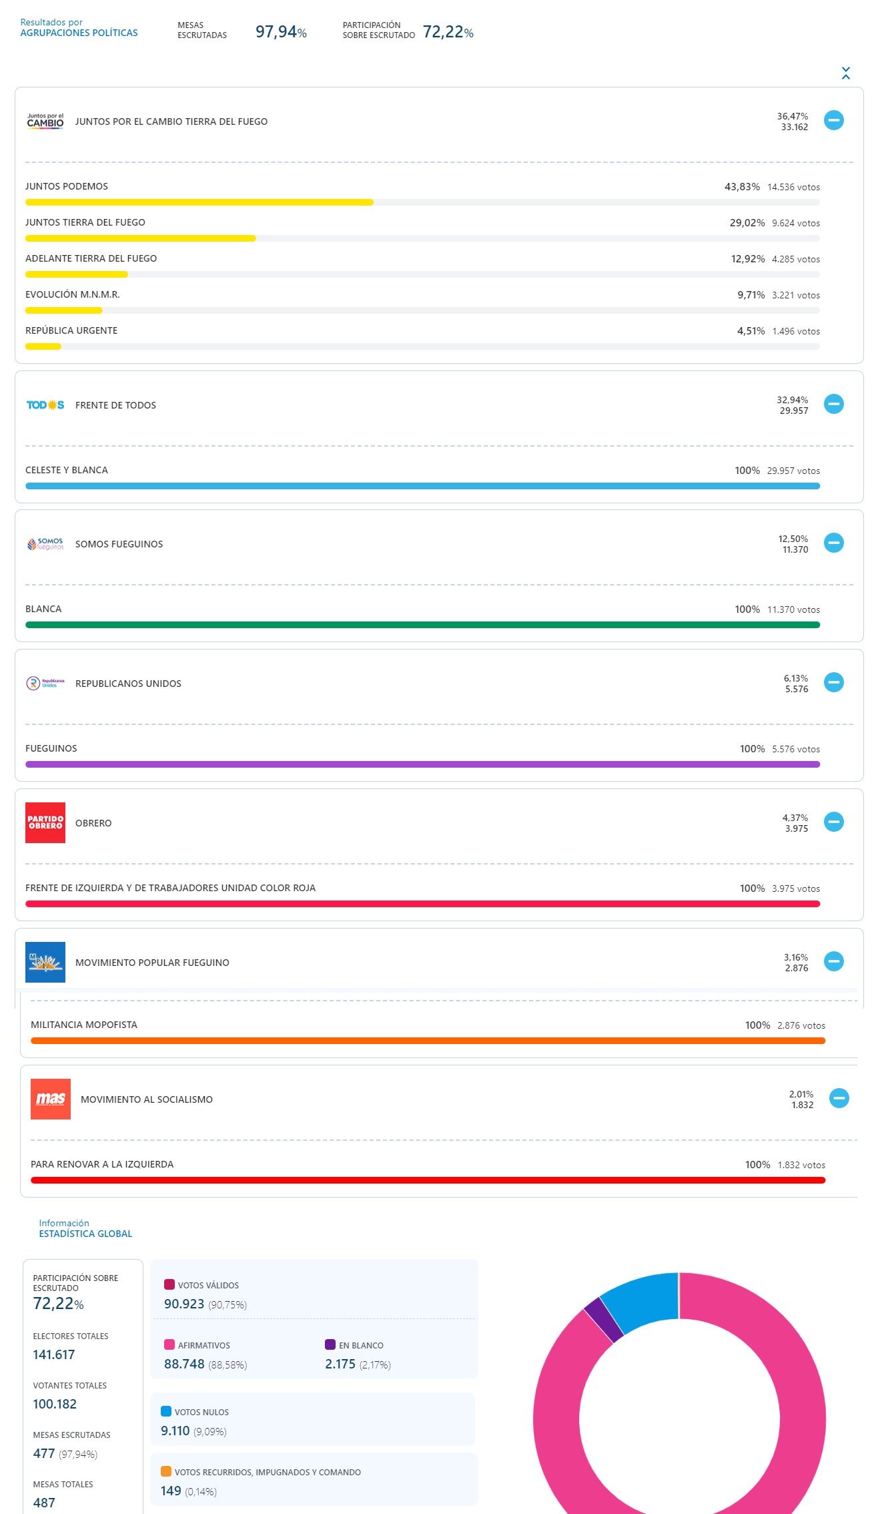Click the orange Votos Recurridos legend square
Image resolution: width=878 pixels, height=1514 pixels.
coord(166,1471)
